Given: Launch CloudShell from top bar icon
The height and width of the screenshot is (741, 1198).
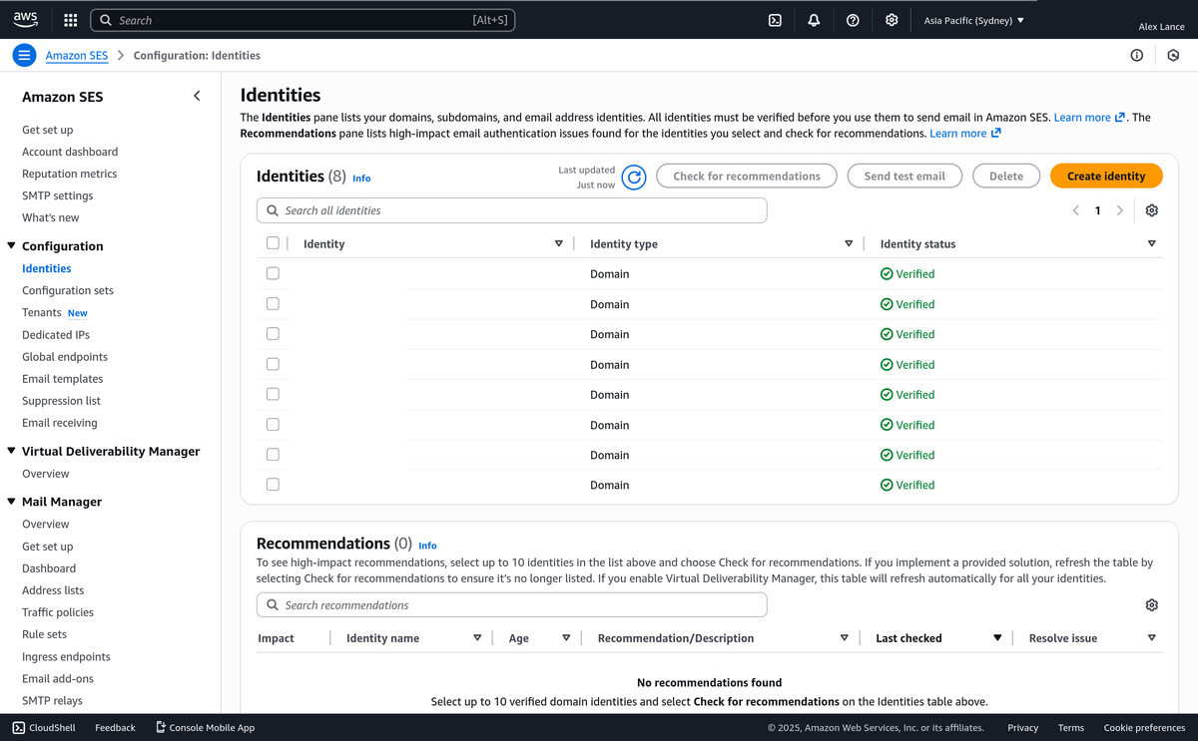Looking at the screenshot, I should [775, 20].
